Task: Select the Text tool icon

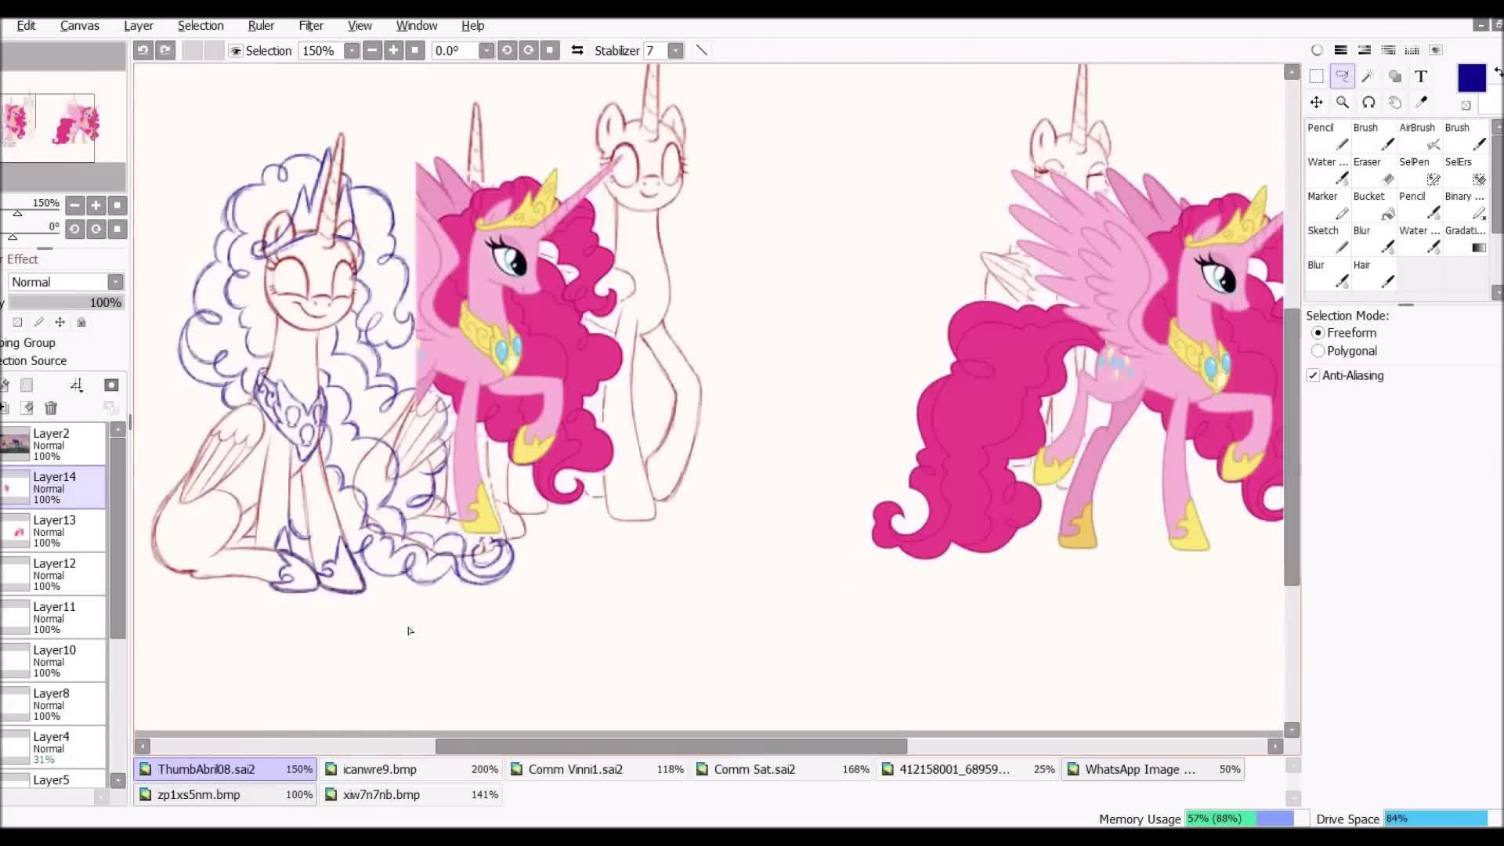Action: pos(1421,76)
